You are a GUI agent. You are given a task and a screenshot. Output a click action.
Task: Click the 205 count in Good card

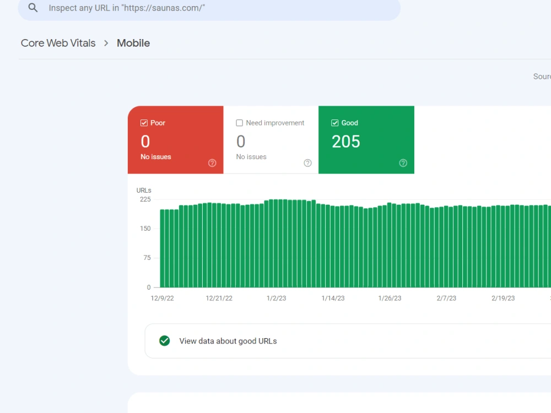[346, 142]
